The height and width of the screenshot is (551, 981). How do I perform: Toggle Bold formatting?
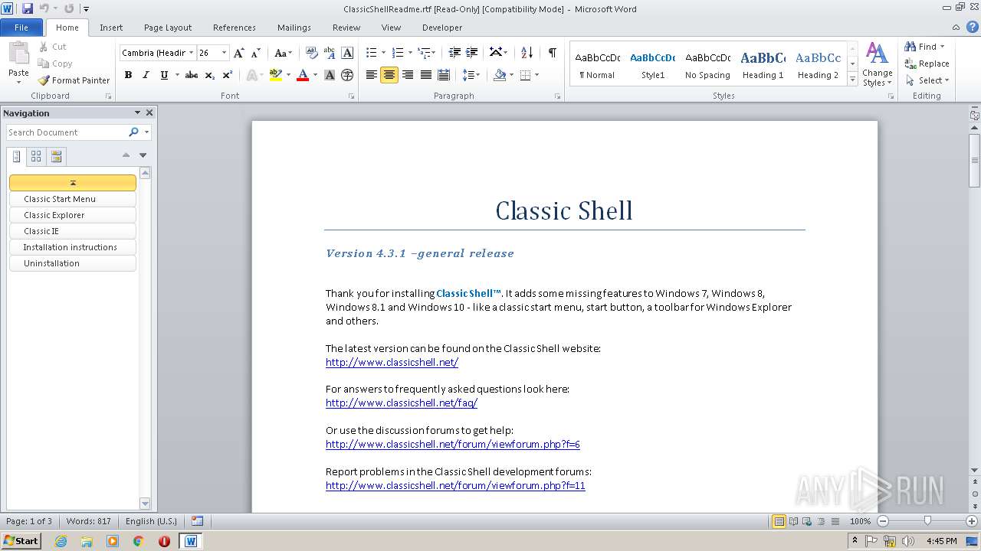pyautogui.click(x=128, y=75)
